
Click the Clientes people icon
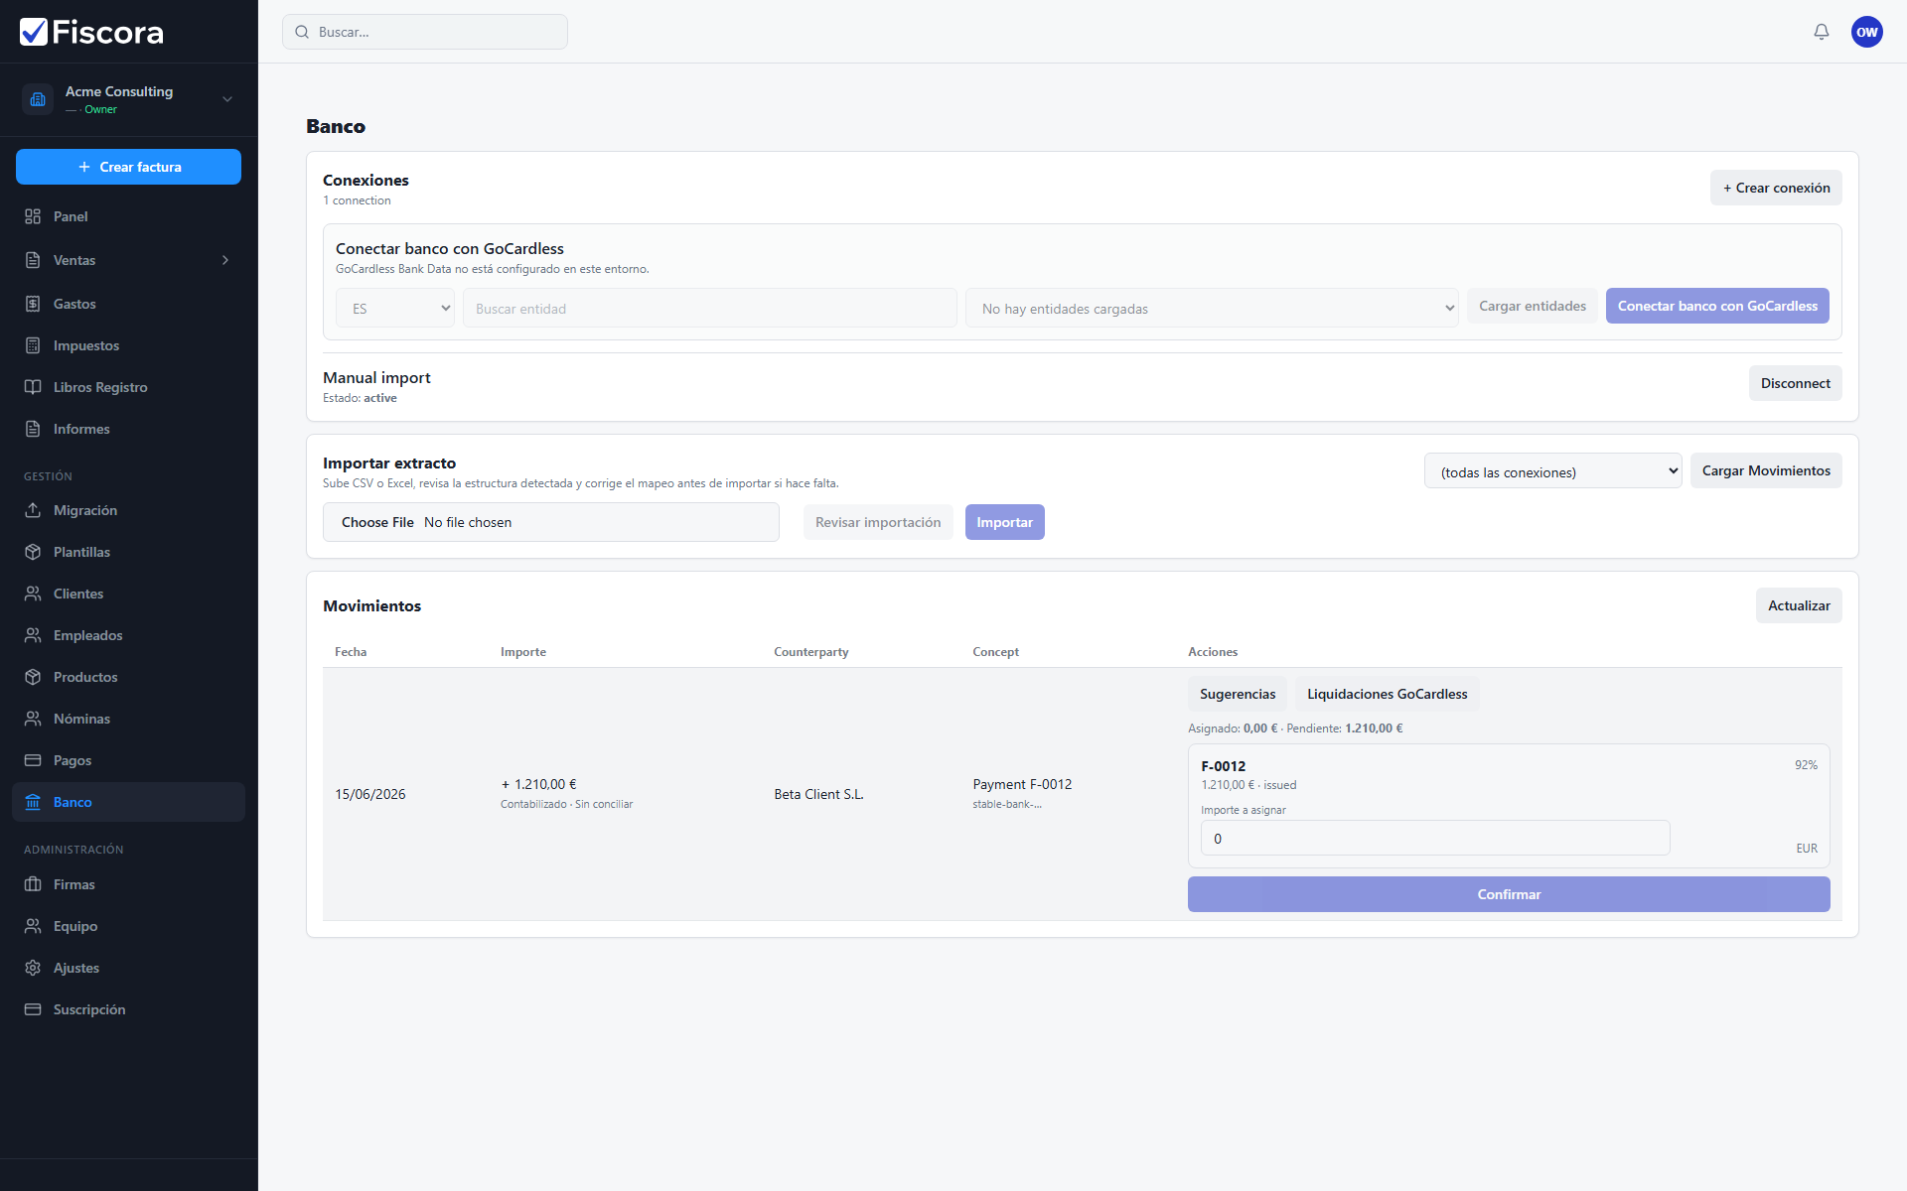(x=33, y=594)
